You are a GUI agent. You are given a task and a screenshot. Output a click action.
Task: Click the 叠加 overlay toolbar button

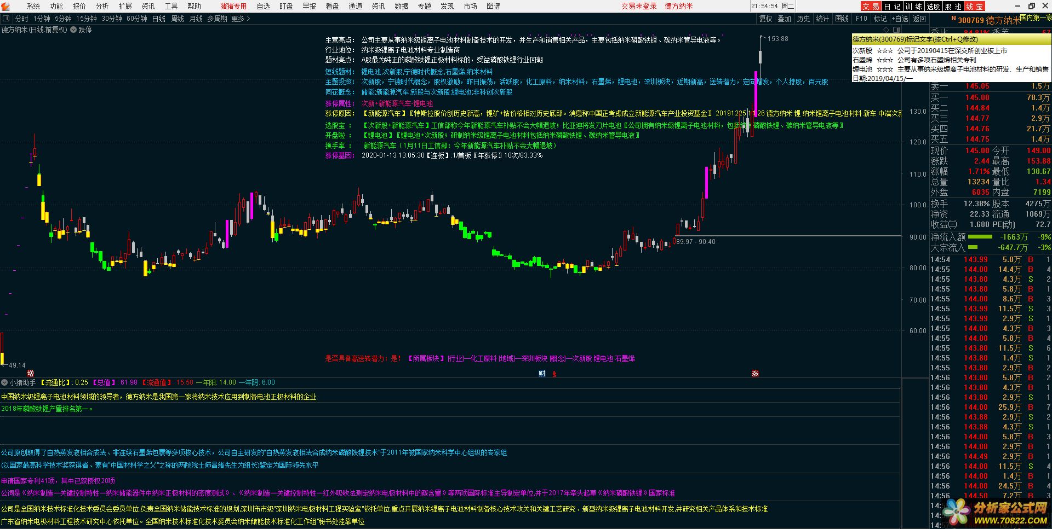point(785,19)
